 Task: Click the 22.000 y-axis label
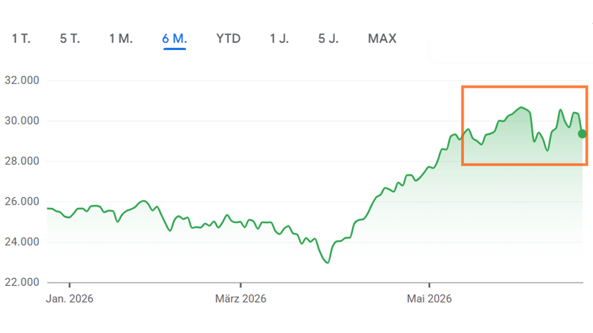[x=22, y=282]
